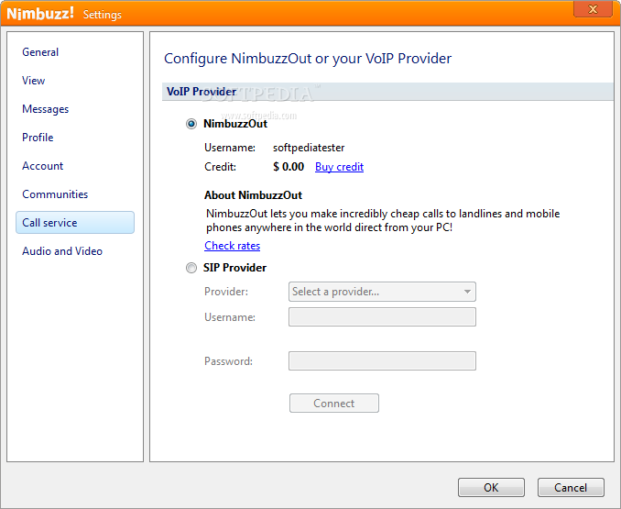Open Audio and Video settings
Screen dimensions: 621x509
click(x=62, y=251)
